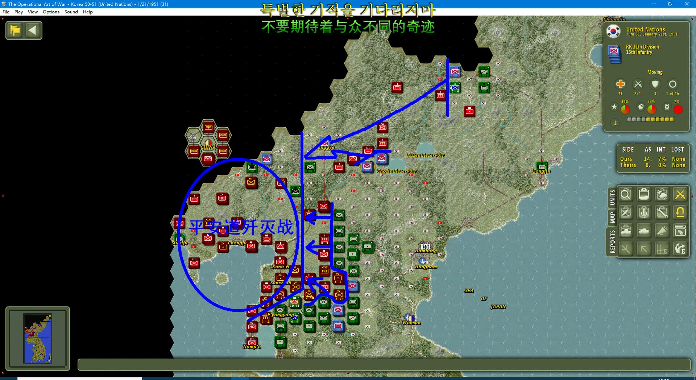Image resolution: width=696 pixels, height=380 pixels.
Task: Switch to the MAP tab
Action: [612, 218]
